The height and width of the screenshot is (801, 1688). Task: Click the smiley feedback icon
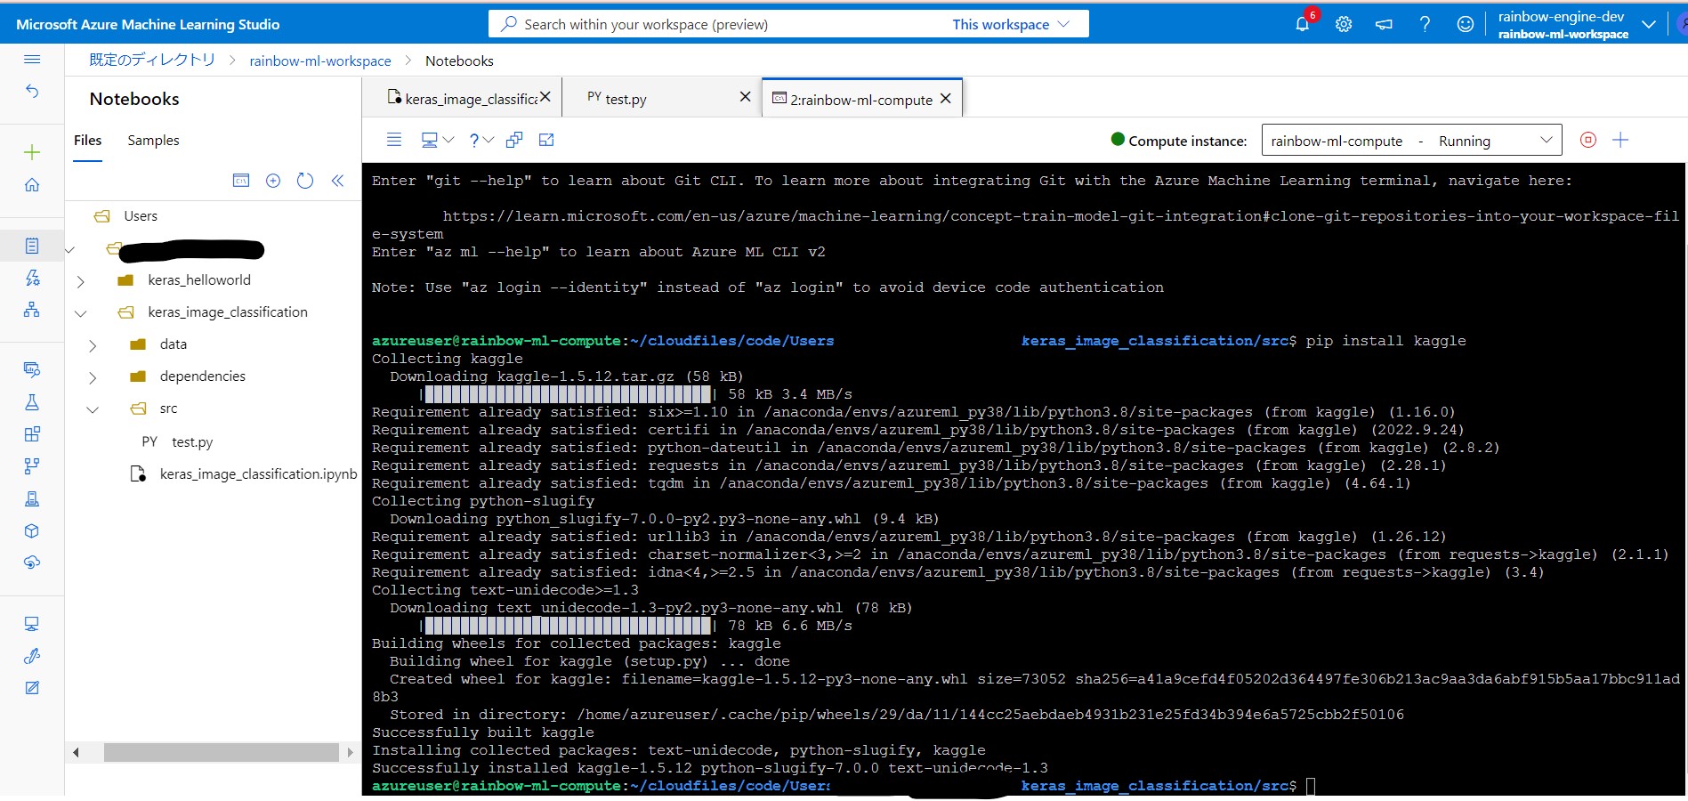tap(1466, 24)
